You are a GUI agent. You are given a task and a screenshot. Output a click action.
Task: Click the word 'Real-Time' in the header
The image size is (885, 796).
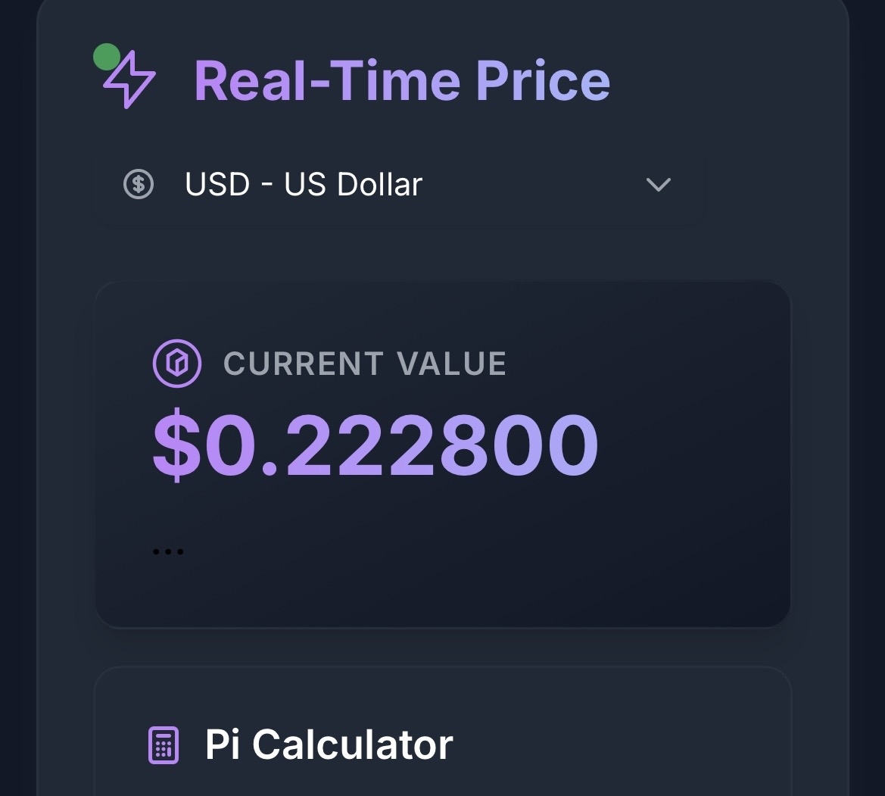326,80
